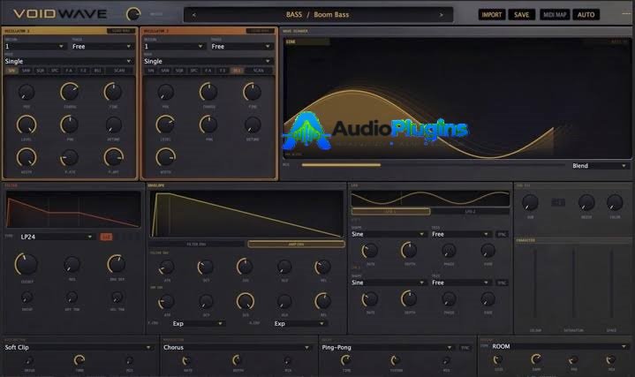This screenshot has width=635, height=377.
Task: Click the Oscillator 2 Width knob
Action: click(165, 157)
